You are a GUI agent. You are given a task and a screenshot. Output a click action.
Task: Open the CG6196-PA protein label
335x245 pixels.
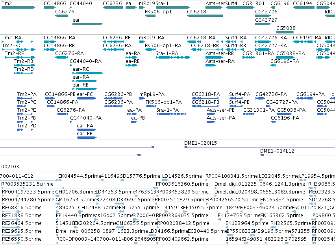pyautogui.click(x=285, y=118)
